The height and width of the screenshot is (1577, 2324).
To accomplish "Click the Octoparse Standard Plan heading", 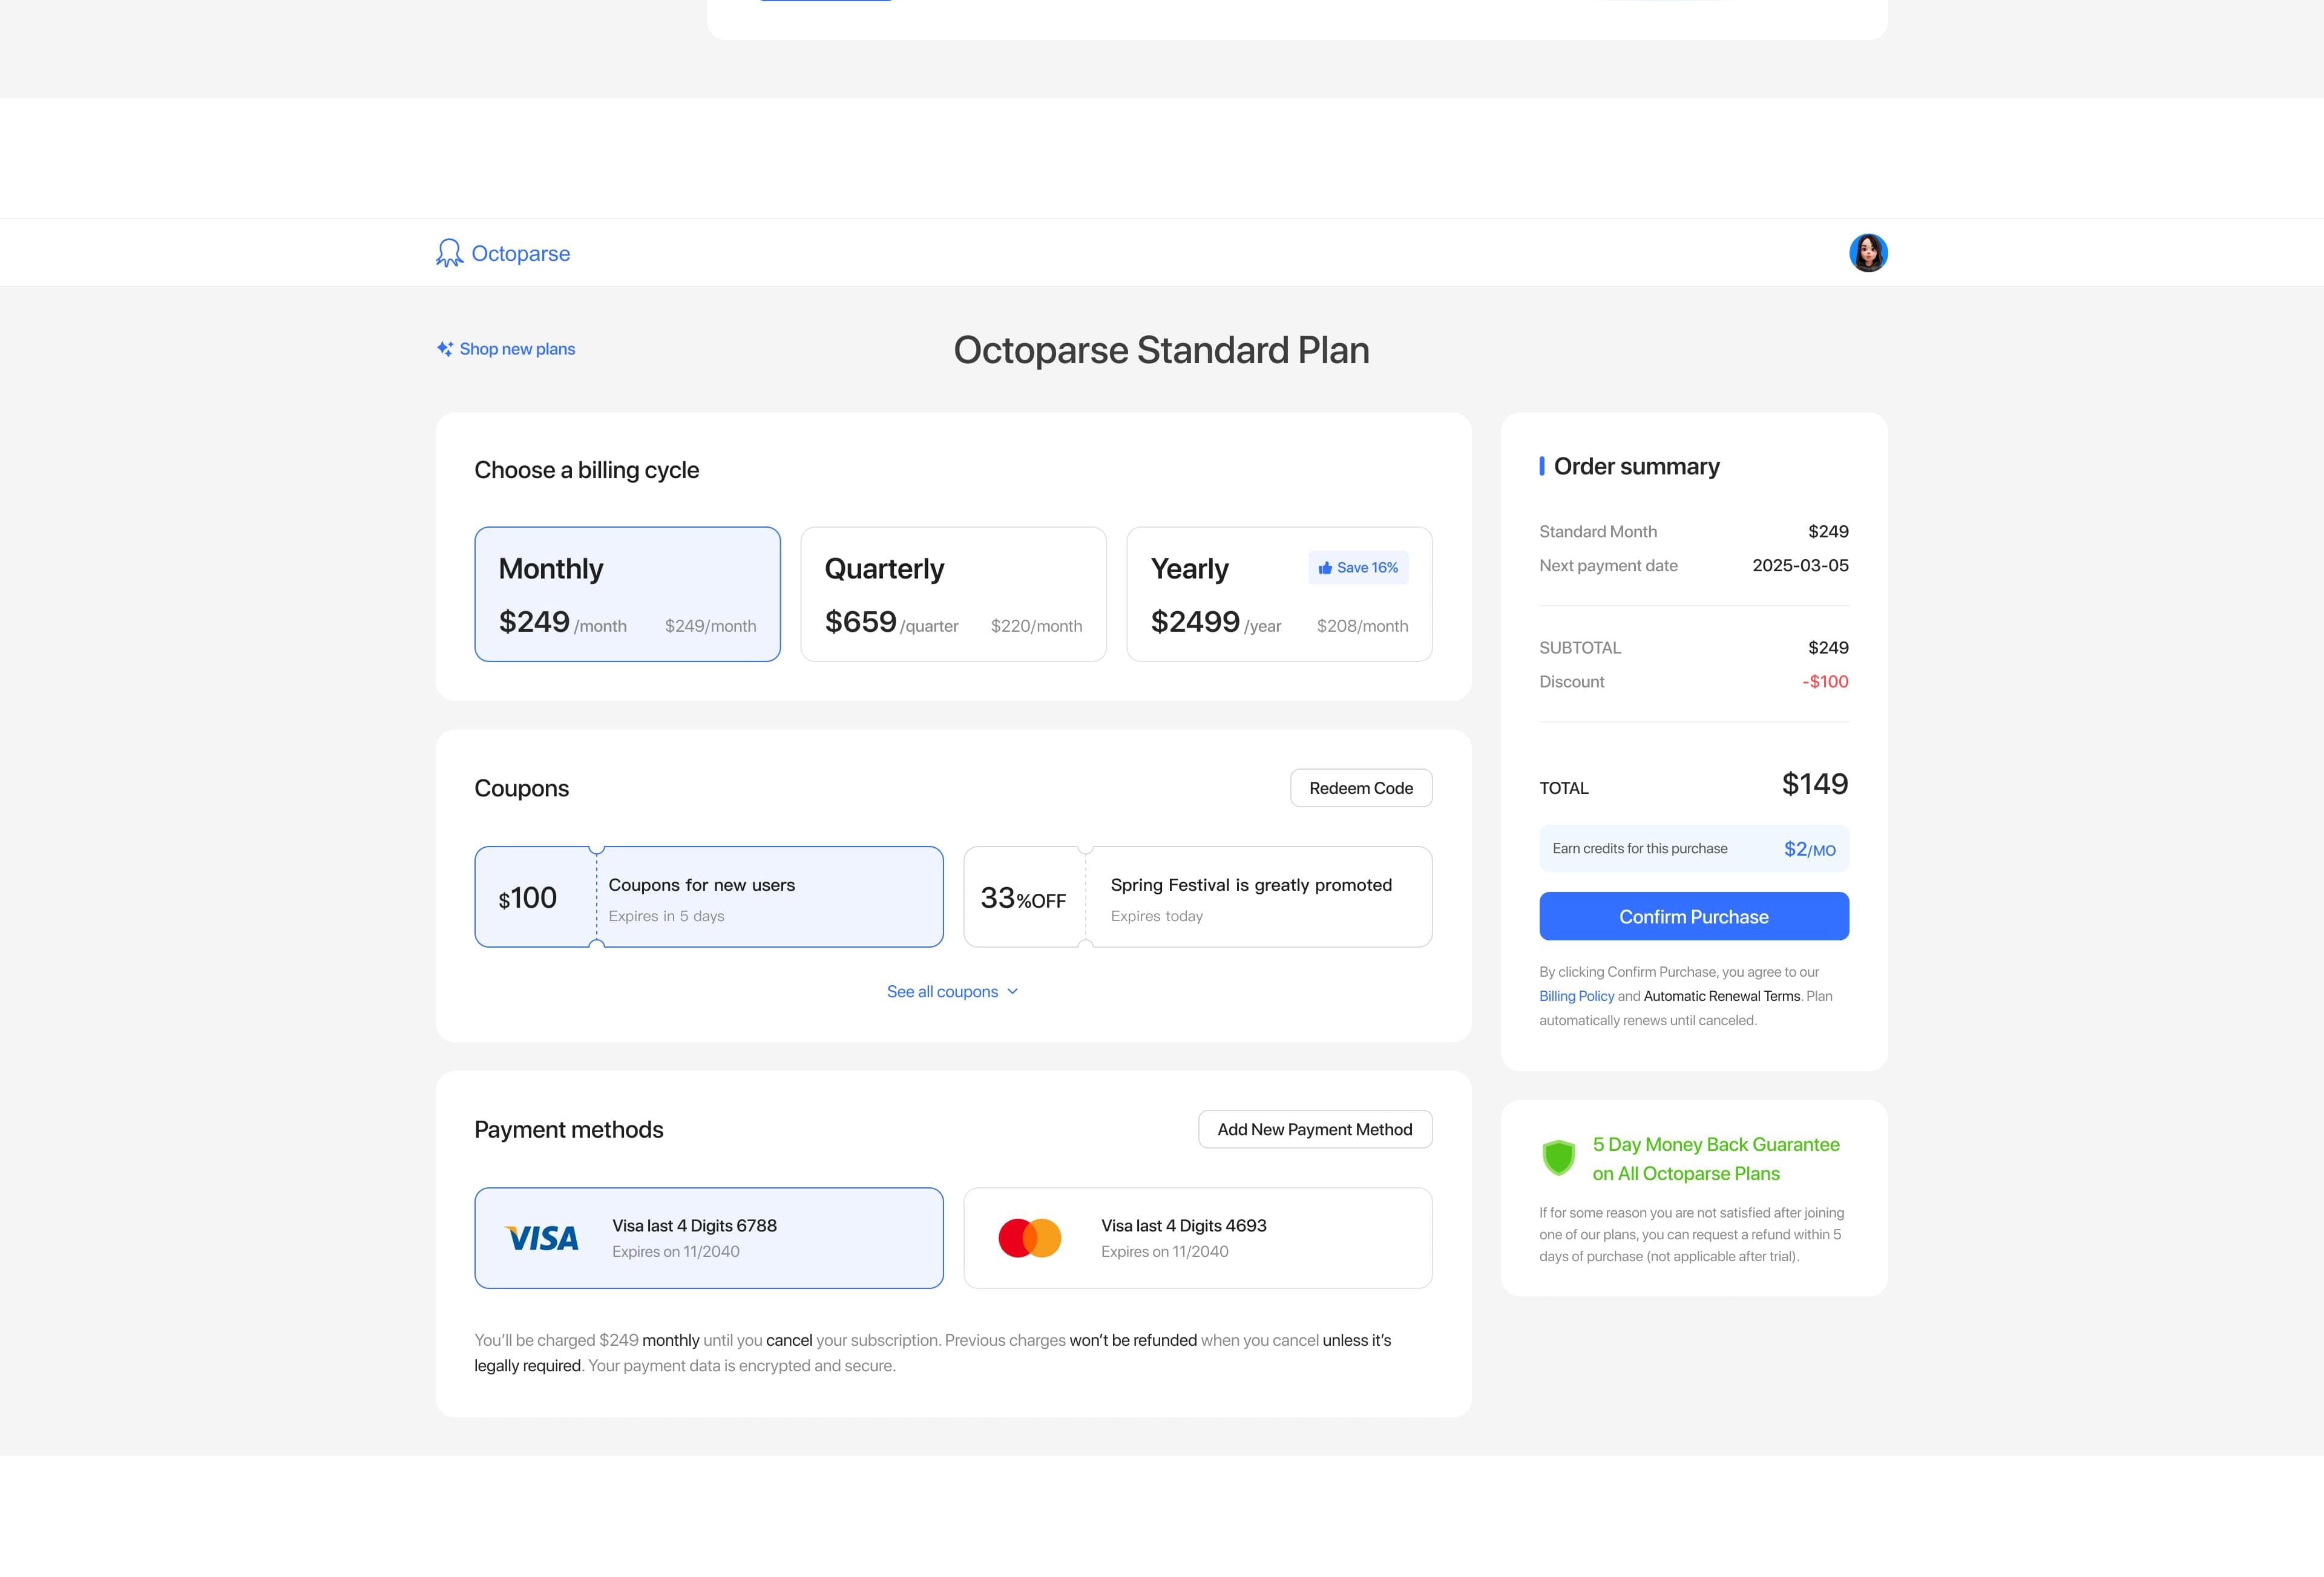I will click(1161, 350).
